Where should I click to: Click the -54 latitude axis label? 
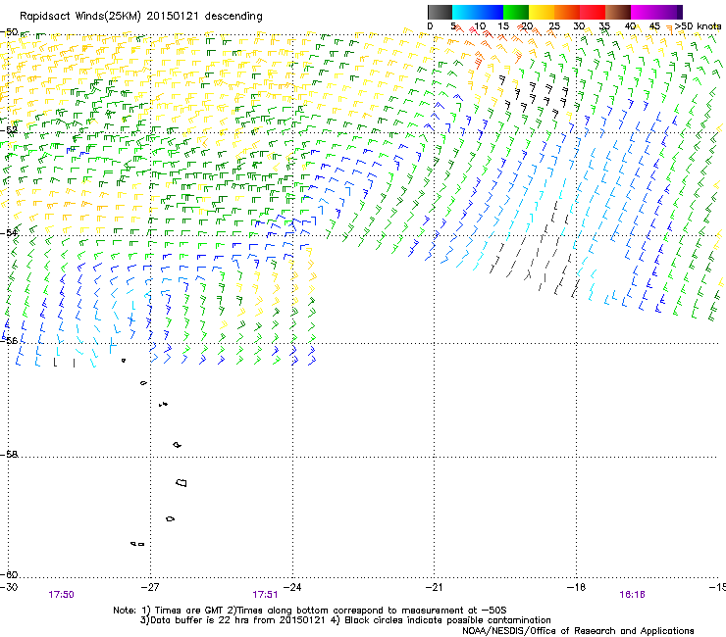point(9,232)
